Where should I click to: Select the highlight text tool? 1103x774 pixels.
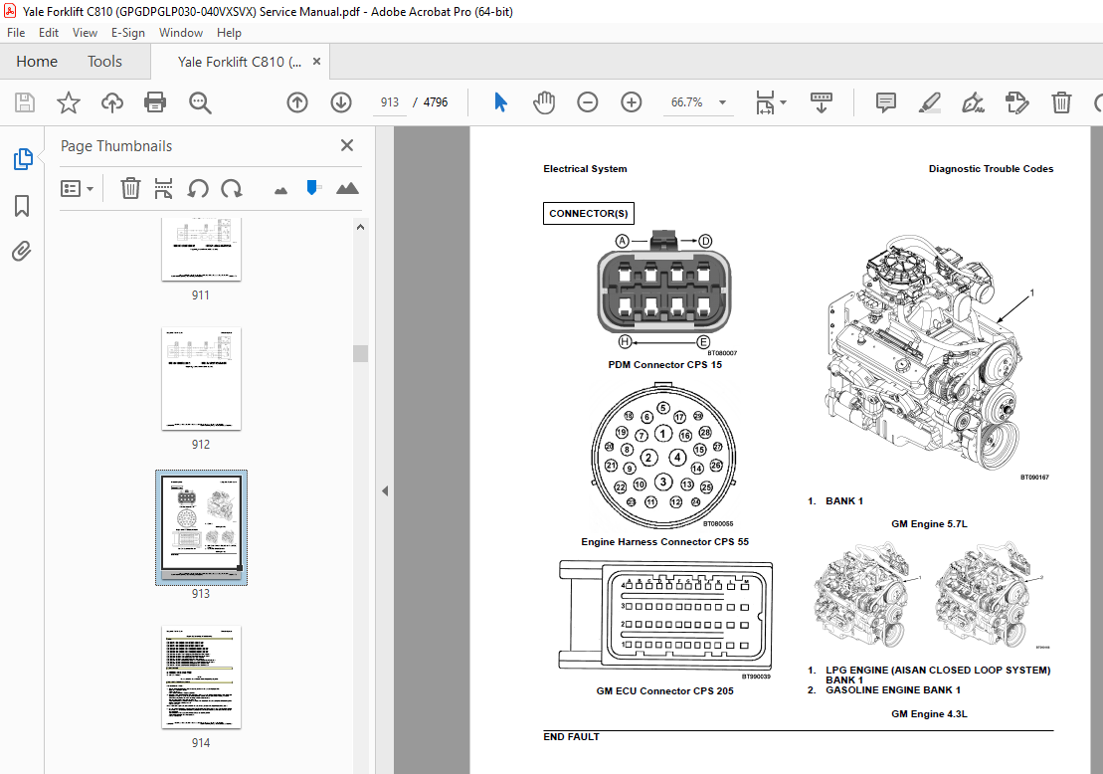(x=930, y=102)
